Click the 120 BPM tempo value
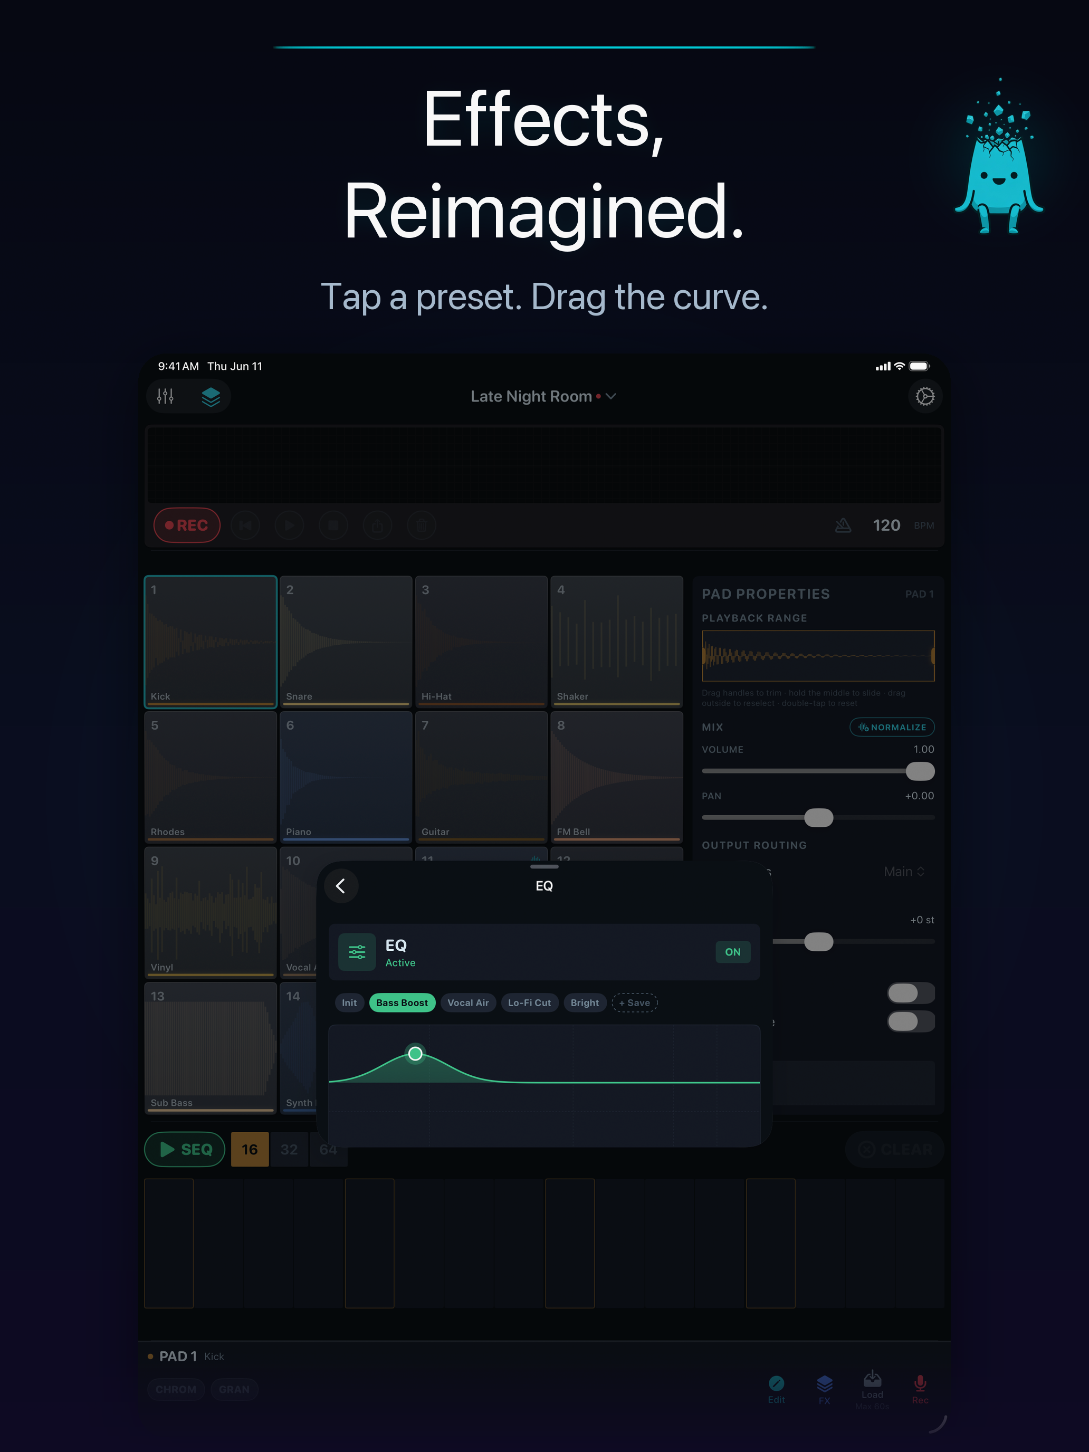The width and height of the screenshot is (1089, 1452). pos(886,525)
